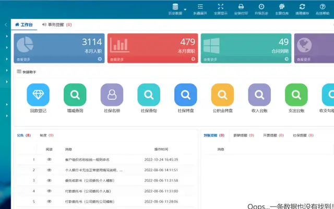Click the 折叠展开 list icon

(200, 7)
